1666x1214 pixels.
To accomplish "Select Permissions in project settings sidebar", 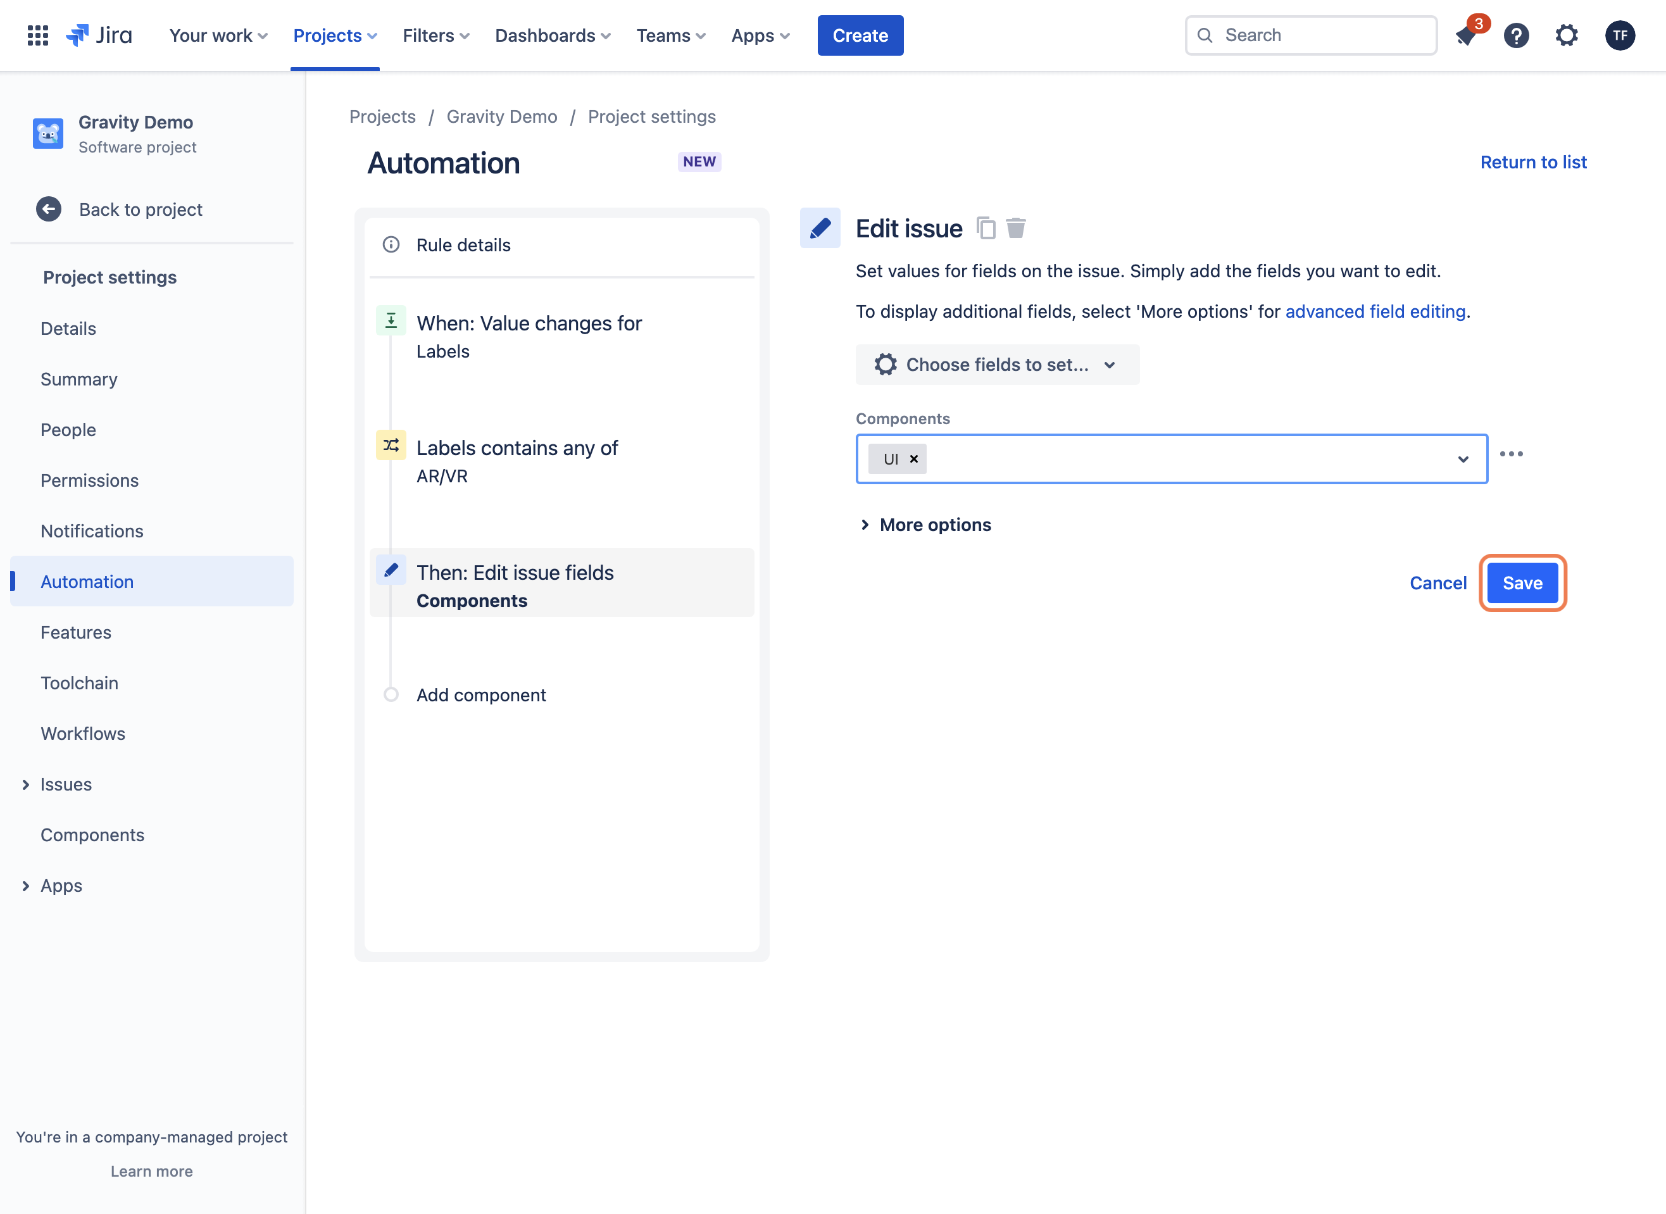I will [x=90, y=480].
